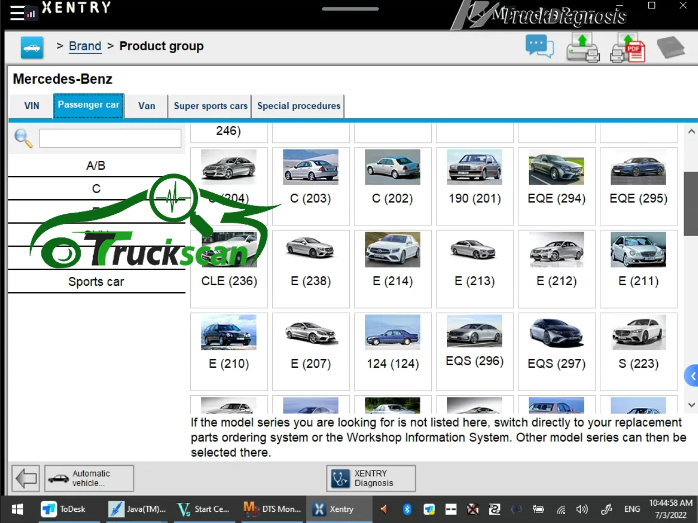Click the ToDesk tray icon
This screenshot has height=523, width=698.
point(429,509)
